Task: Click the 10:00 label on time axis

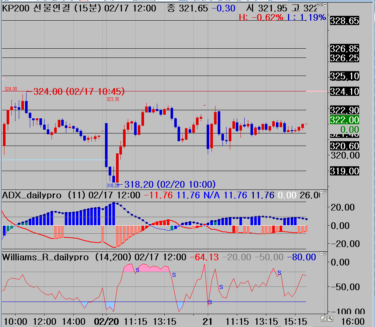Action: (15, 321)
